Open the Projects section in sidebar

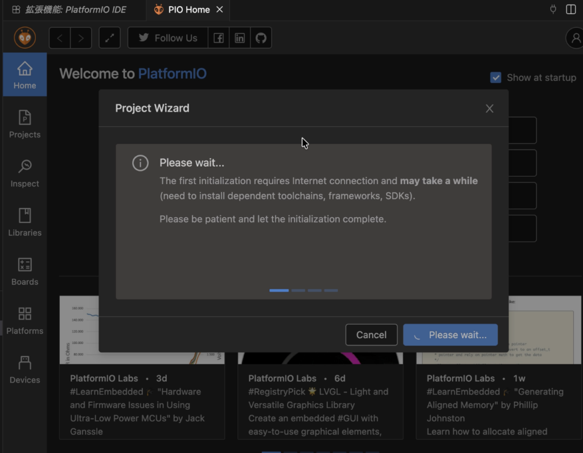(24, 124)
